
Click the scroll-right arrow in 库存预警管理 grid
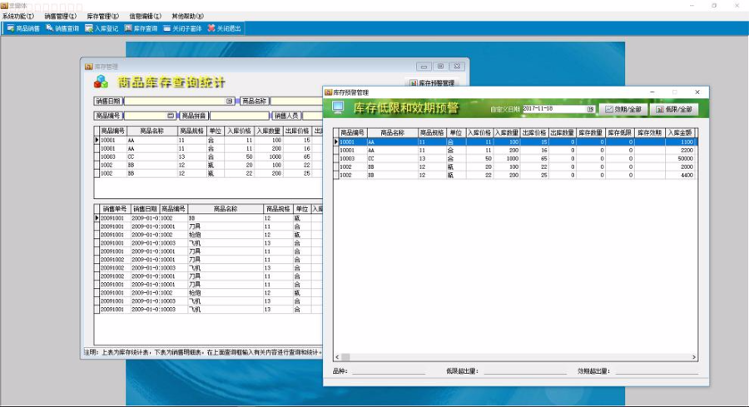693,357
